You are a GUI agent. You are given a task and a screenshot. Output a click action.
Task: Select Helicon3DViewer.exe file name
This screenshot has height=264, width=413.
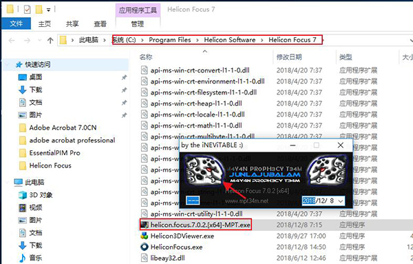(182, 236)
